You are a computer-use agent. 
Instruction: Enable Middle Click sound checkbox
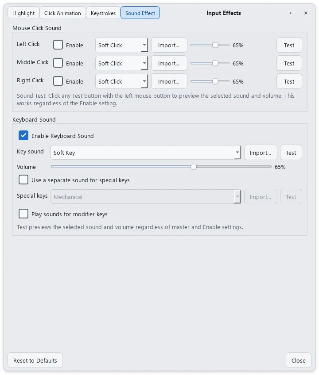coord(58,63)
